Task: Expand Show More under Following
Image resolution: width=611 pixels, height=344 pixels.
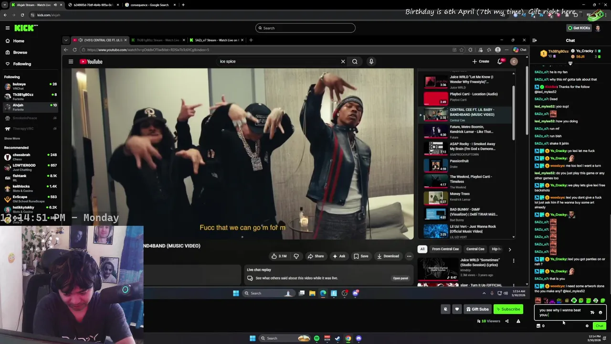Action: coord(12,139)
